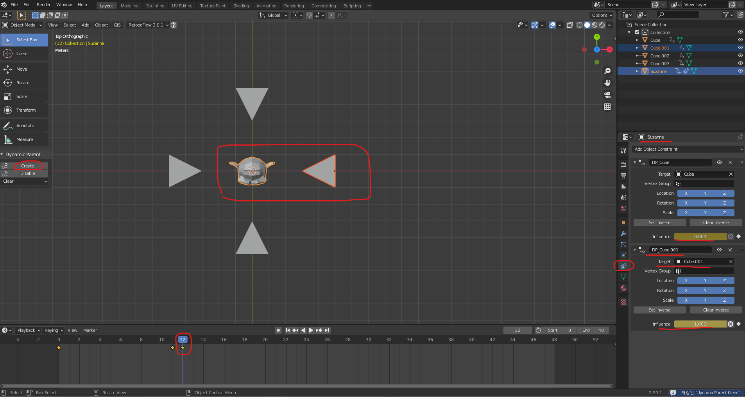Open the Render menu
The height and width of the screenshot is (397, 745).
point(44,5)
